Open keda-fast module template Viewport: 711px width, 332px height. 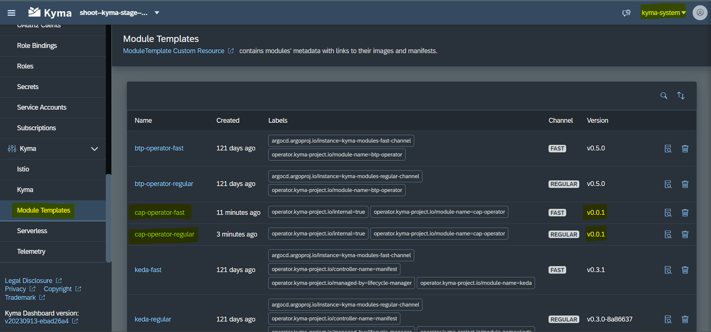point(148,270)
